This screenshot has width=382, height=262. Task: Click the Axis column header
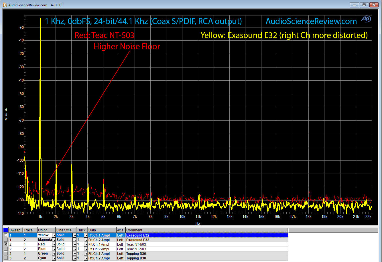click(x=121, y=230)
